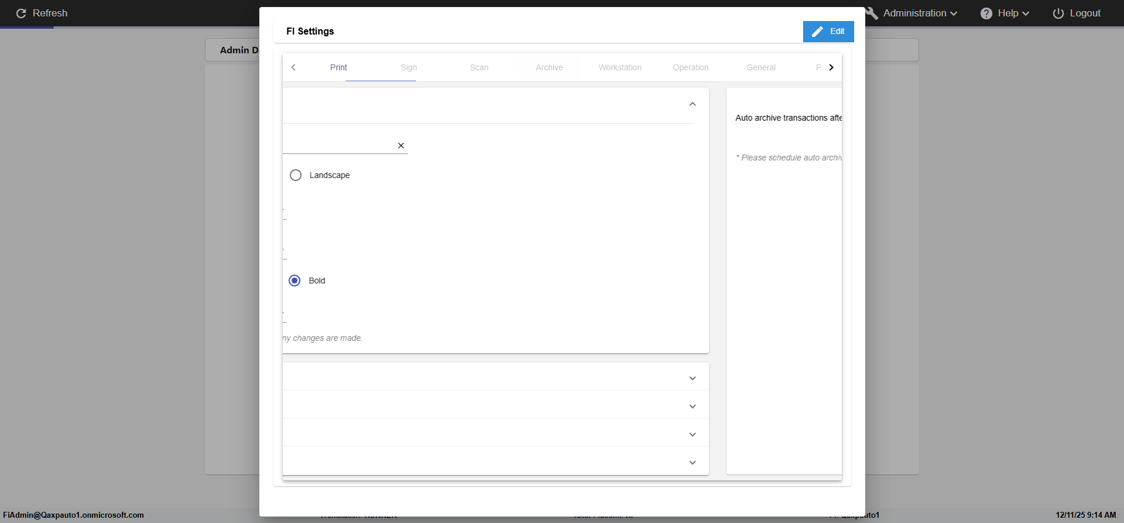
Task: Click the Logout power icon
Action: (1058, 13)
